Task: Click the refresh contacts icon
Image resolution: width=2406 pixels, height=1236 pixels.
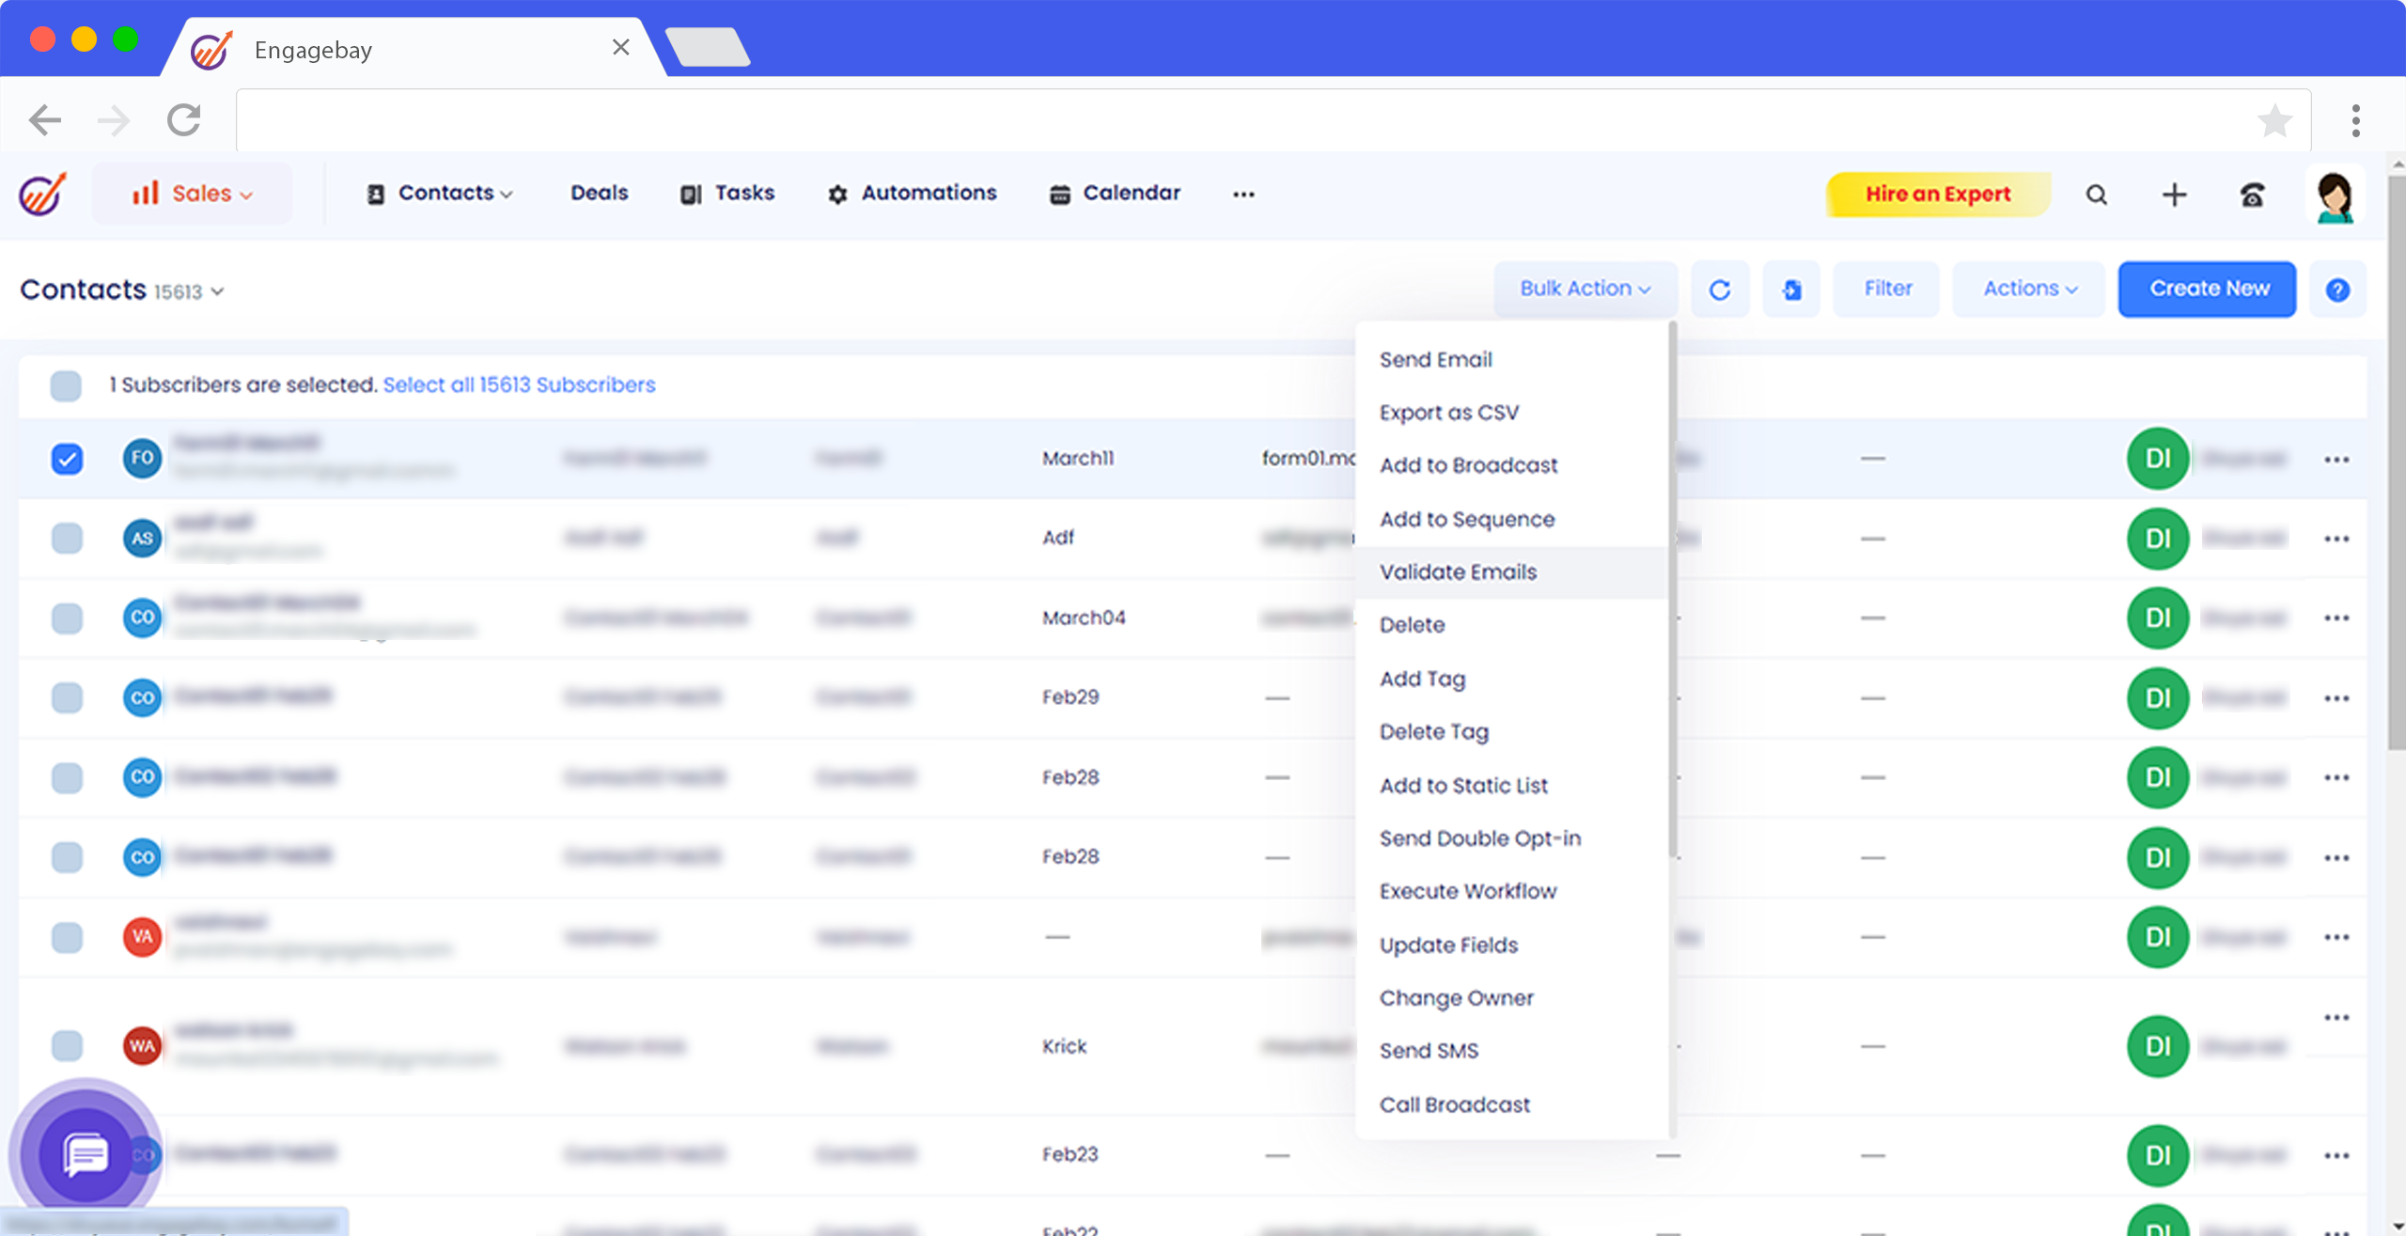Action: [1719, 289]
